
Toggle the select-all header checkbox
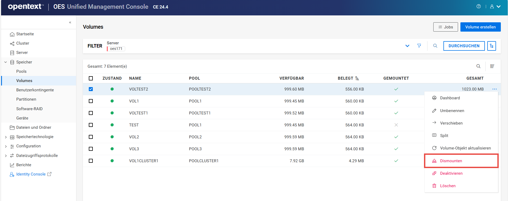tap(91, 78)
